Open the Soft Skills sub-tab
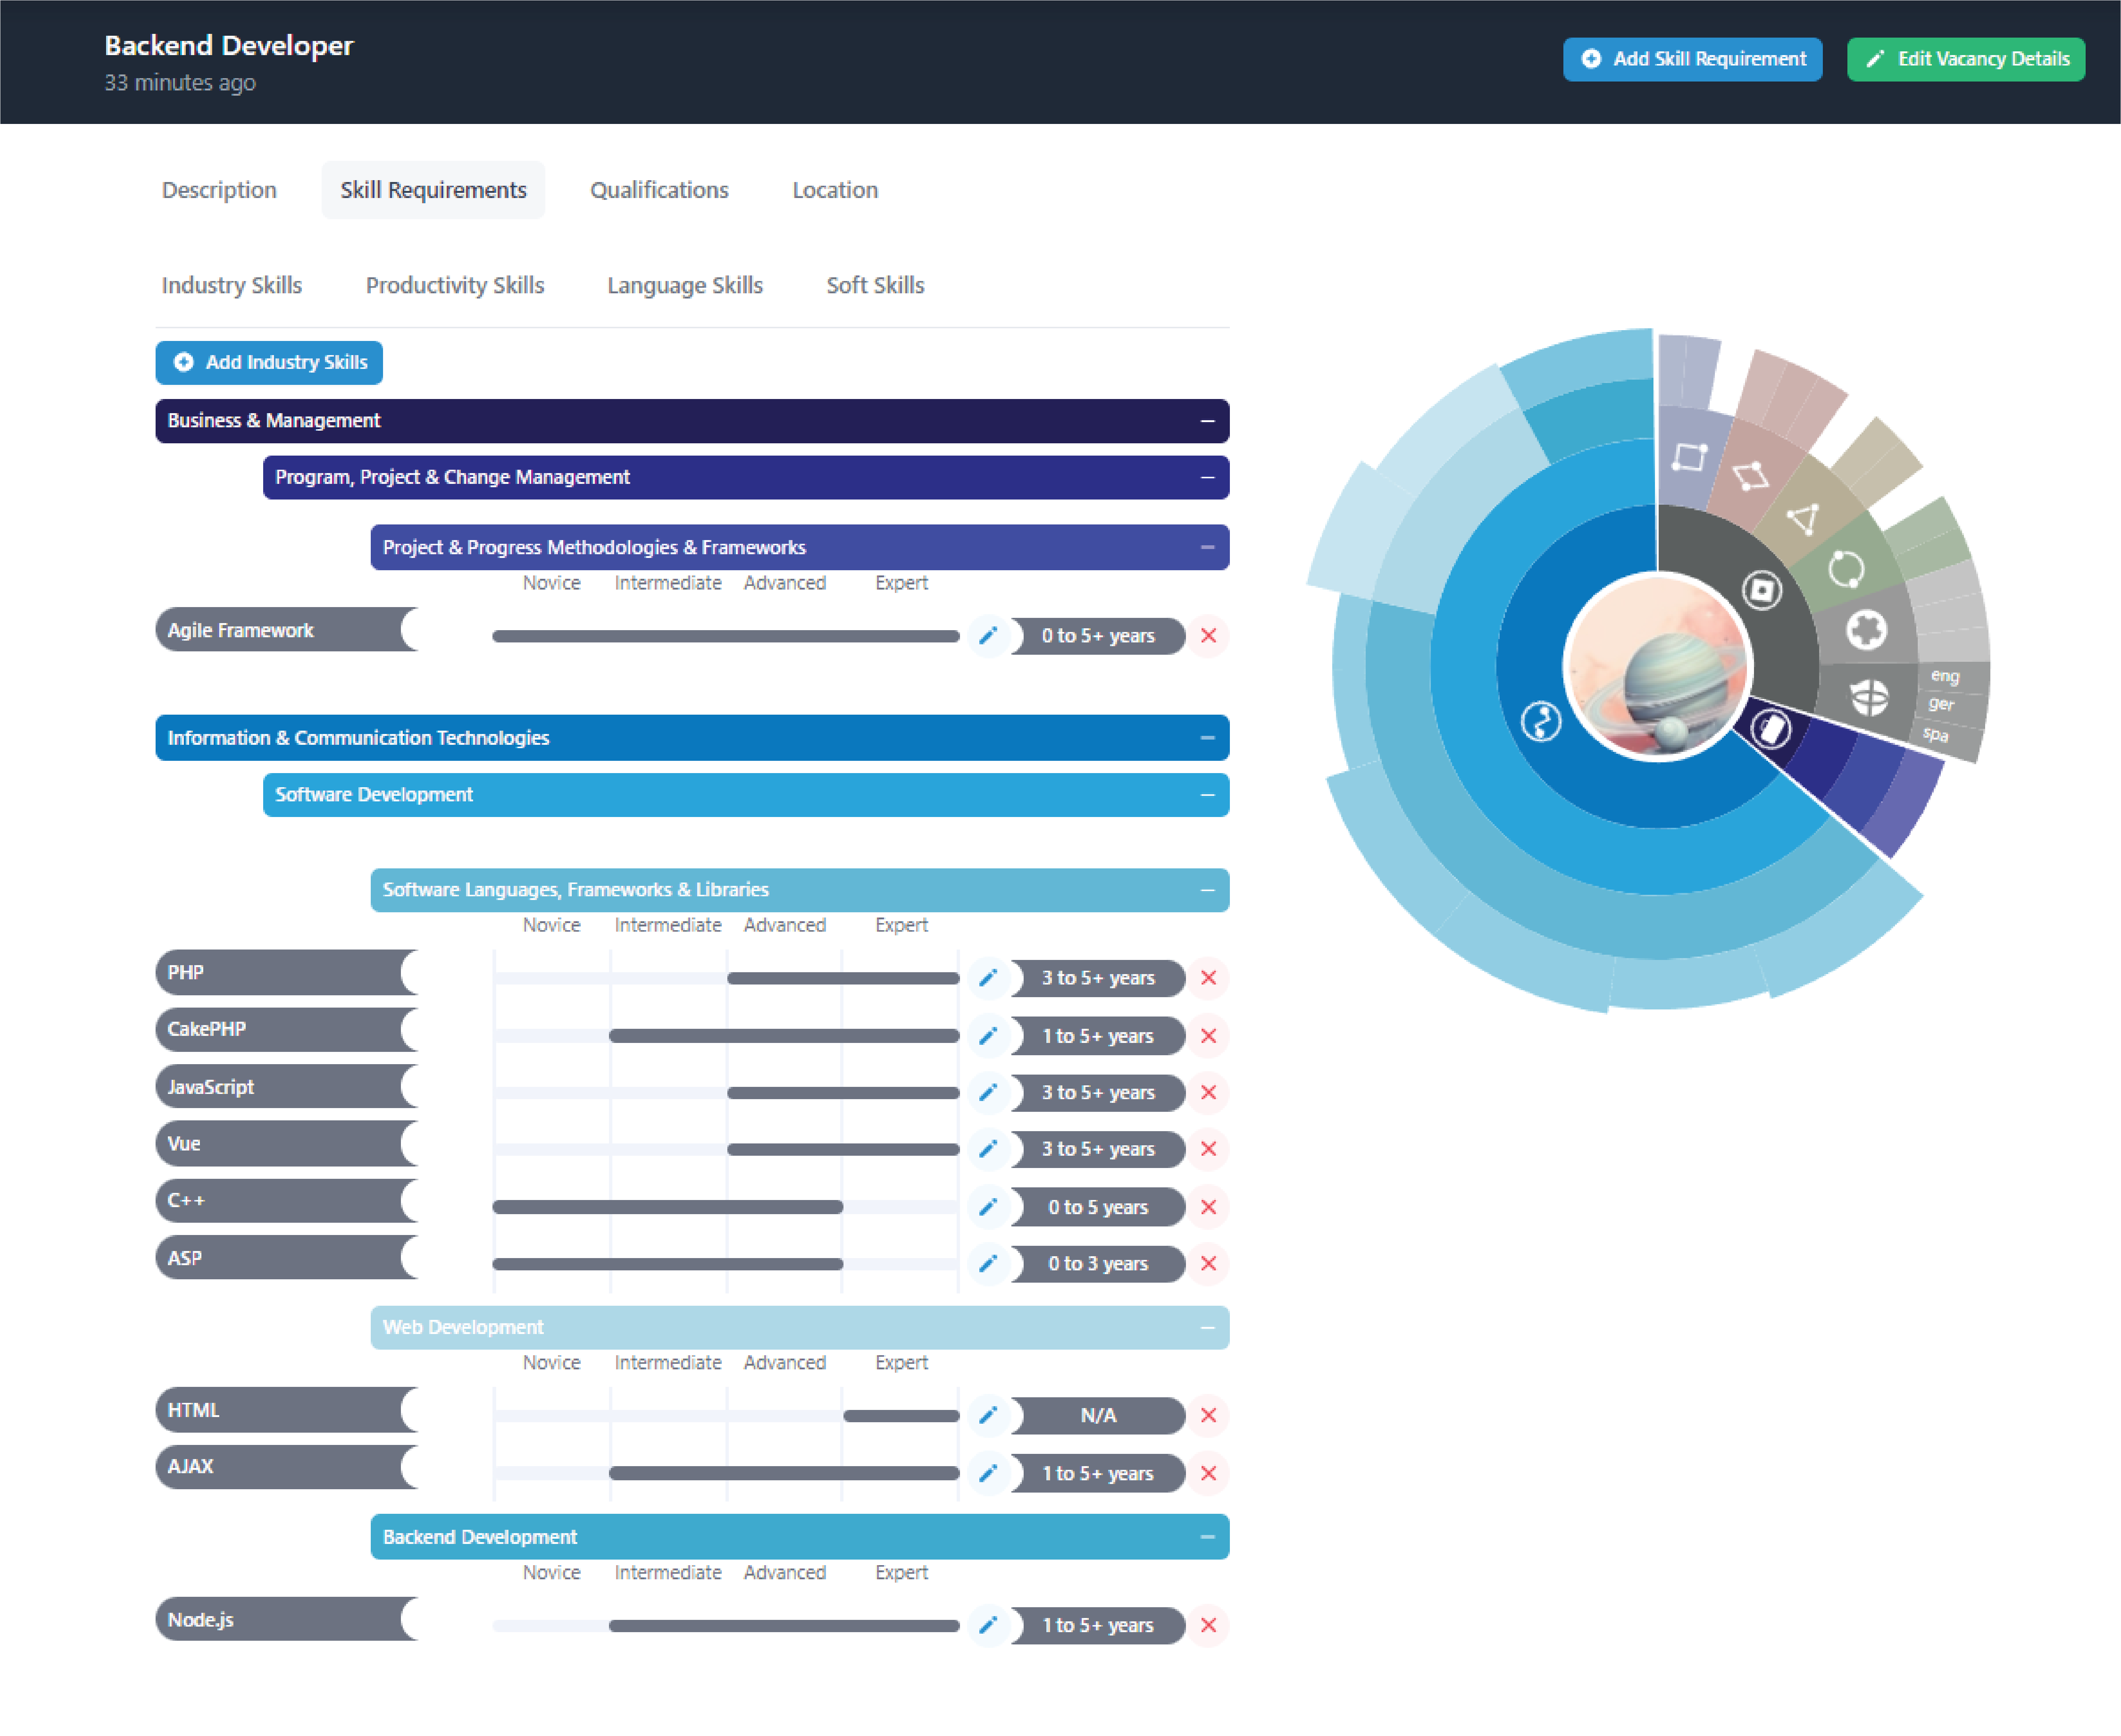The height and width of the screenshot is (1736, 2121). point(875,285)
